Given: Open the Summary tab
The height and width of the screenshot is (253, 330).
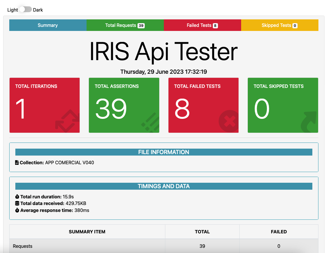Looking at the screenshot, I should pos(48,25).
